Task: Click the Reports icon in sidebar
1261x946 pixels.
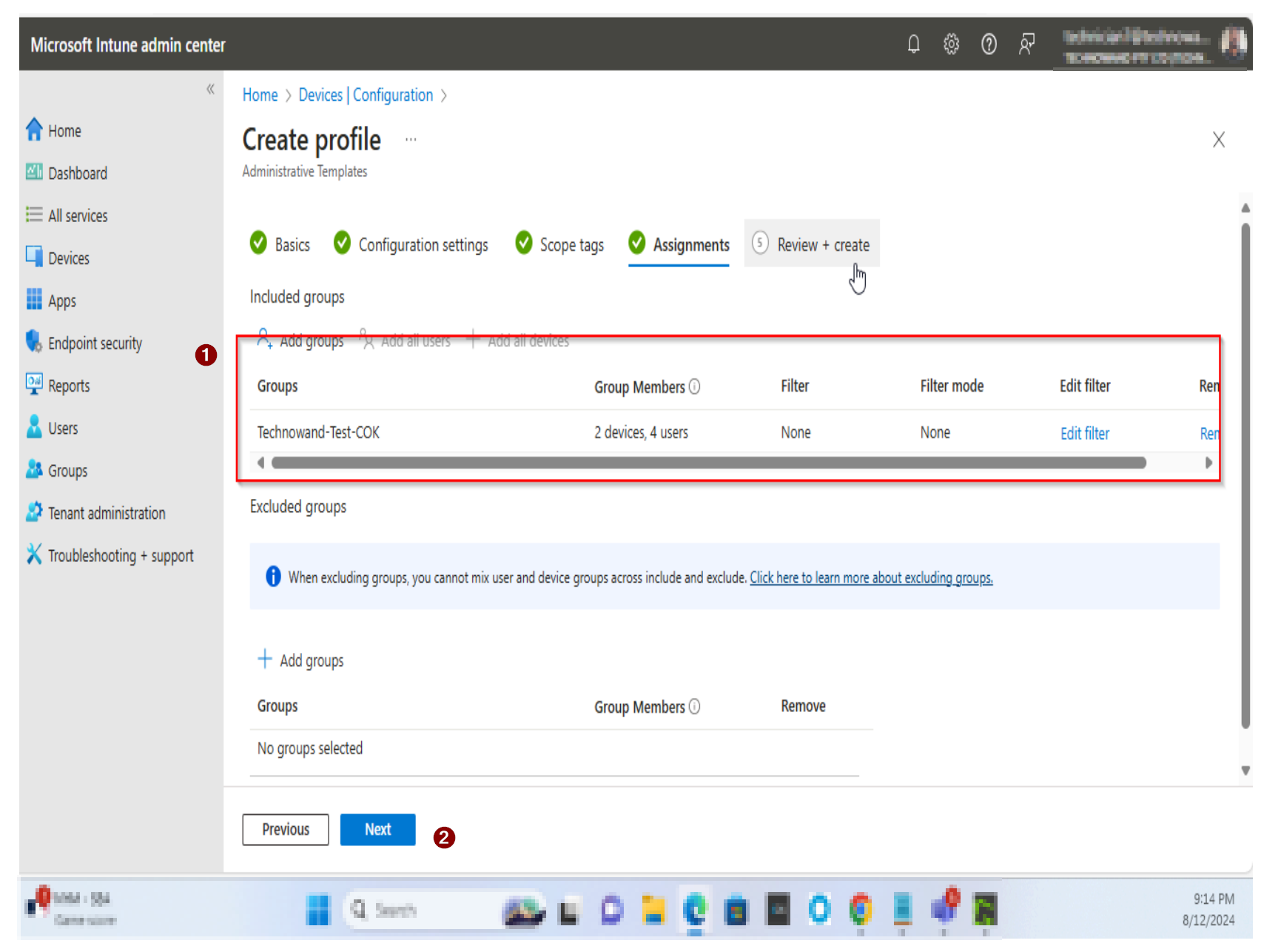Action: [34, 383]
